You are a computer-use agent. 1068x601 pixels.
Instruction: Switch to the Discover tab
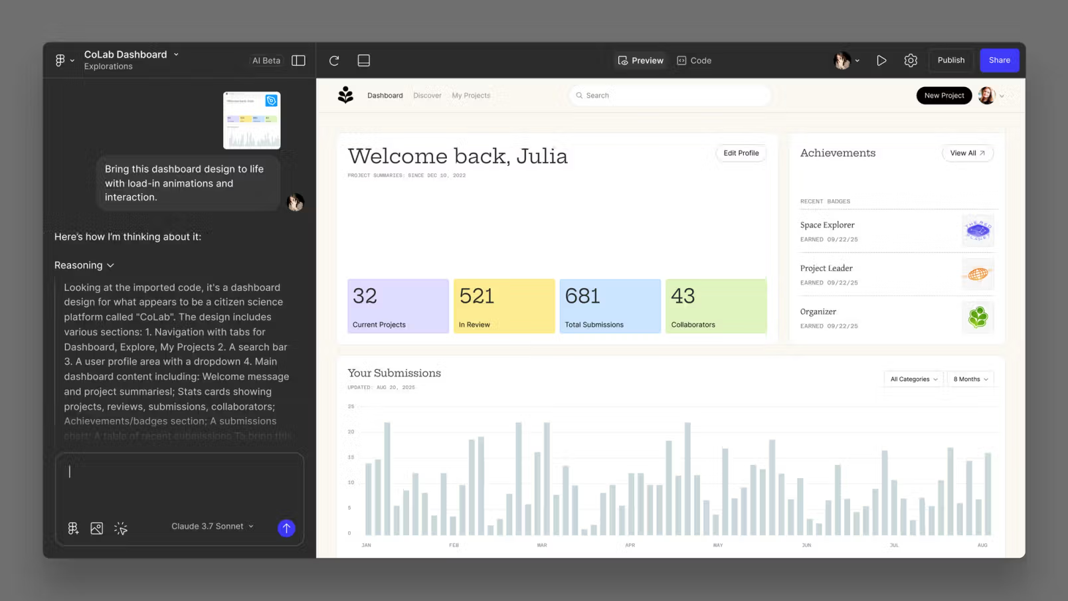[427, 95]
